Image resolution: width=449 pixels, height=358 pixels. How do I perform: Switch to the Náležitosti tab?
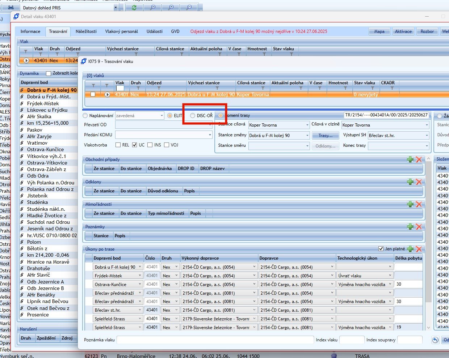point(86,31)
